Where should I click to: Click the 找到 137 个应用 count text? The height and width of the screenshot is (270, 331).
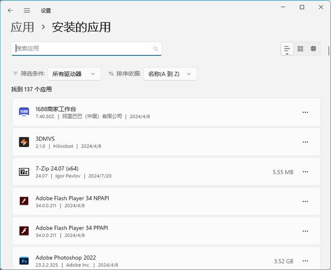click(x=31, y=89)
